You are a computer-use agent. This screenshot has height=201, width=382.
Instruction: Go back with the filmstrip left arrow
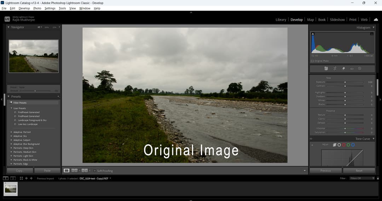26,178
